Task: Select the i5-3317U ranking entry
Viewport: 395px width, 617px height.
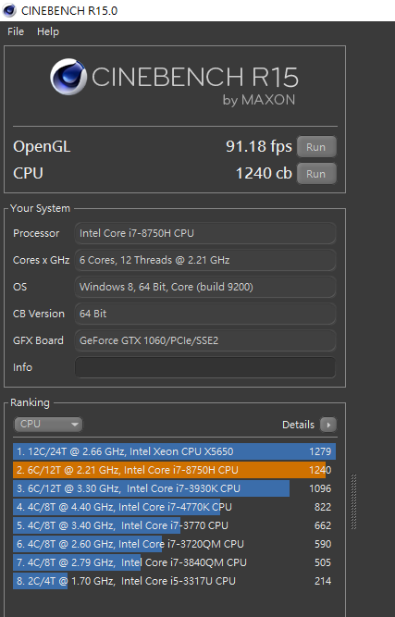Action: [174, 581]
